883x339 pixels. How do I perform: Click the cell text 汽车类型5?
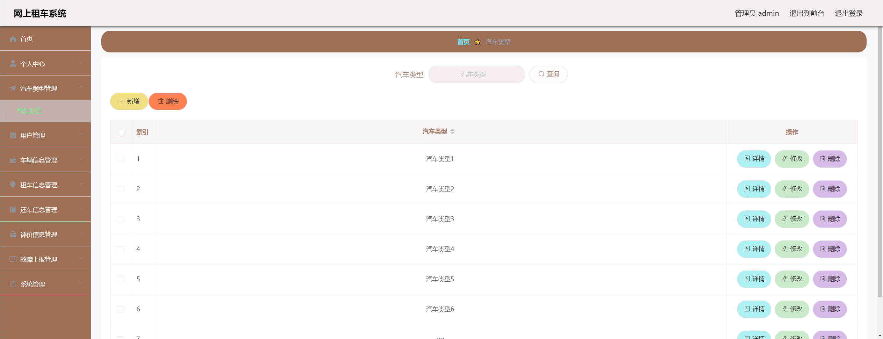pyautogui.click(x=440, y=279)
